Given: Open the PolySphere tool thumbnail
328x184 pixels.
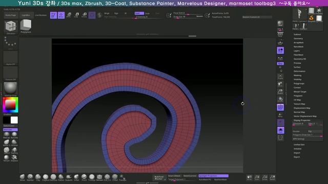Looking at the screenshot, I should coord(26,26).
